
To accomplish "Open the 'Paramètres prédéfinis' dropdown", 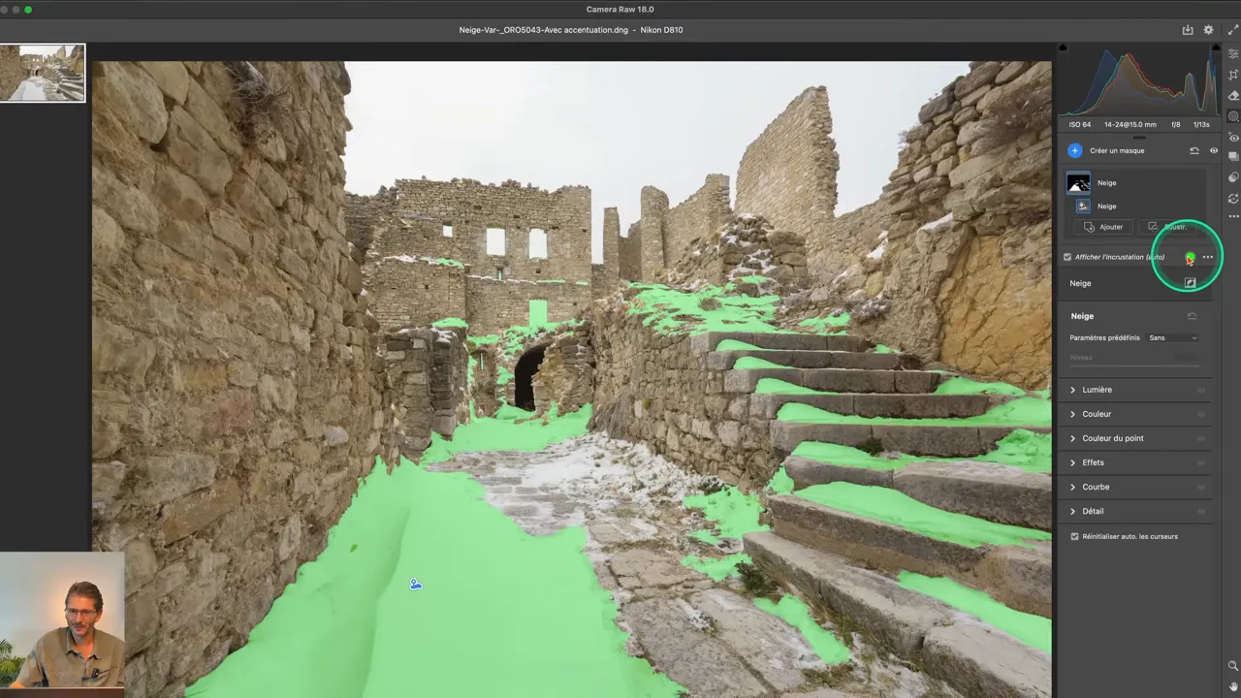I will [x=1172, y=337].
